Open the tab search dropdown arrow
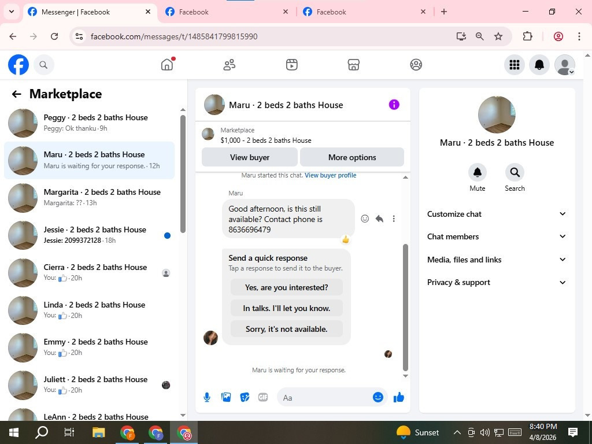Image resolution: width=592 pixels, height=444 pixels. pyautogui.click(x=12, y=12)
